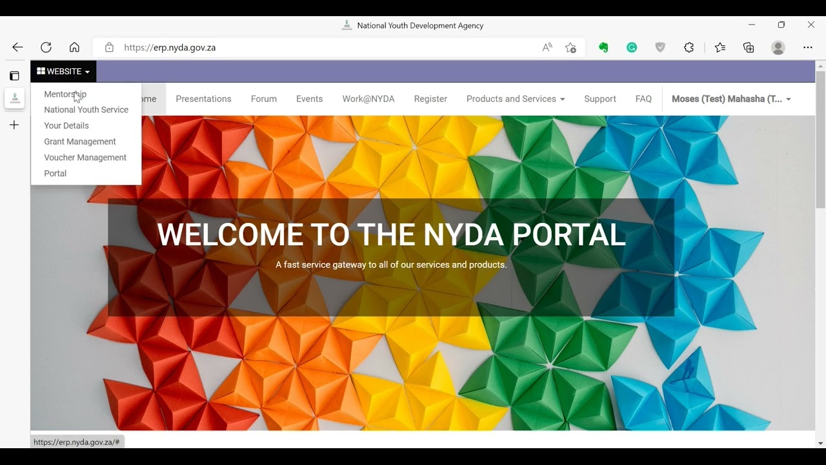Expand the Moses (Test) Mahasha user menu

tap(731, 99)
